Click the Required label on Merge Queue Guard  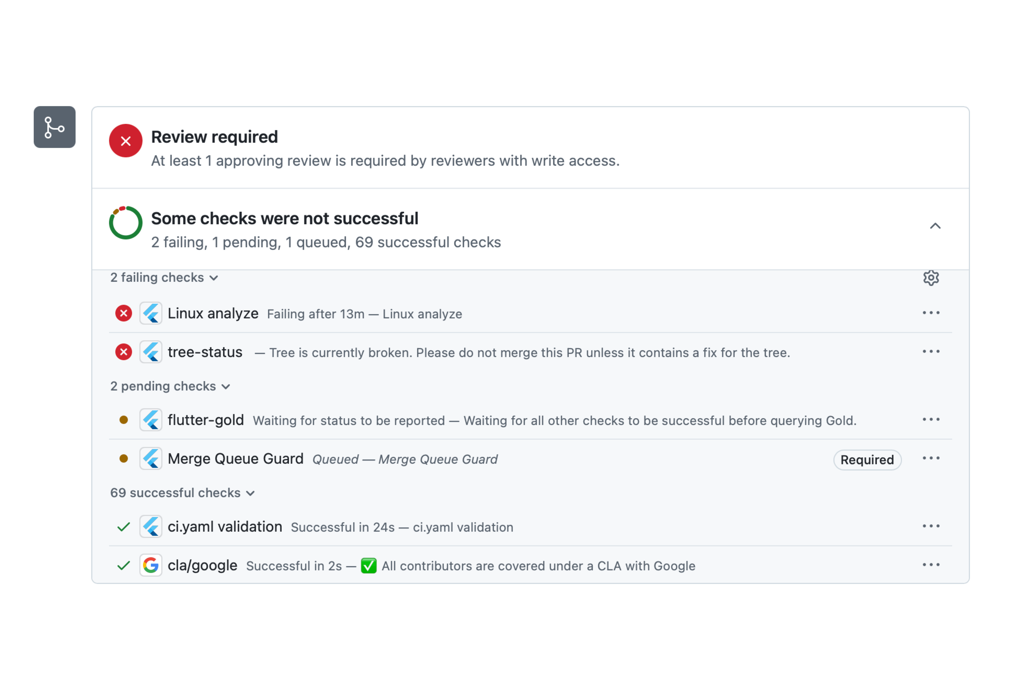click(x=867, y=460)
